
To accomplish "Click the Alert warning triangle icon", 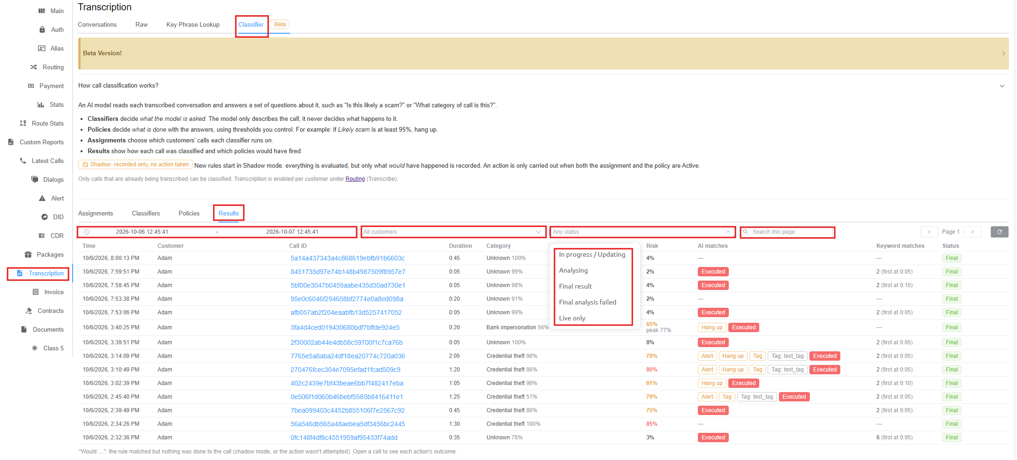I will click(x=42, y=198).
